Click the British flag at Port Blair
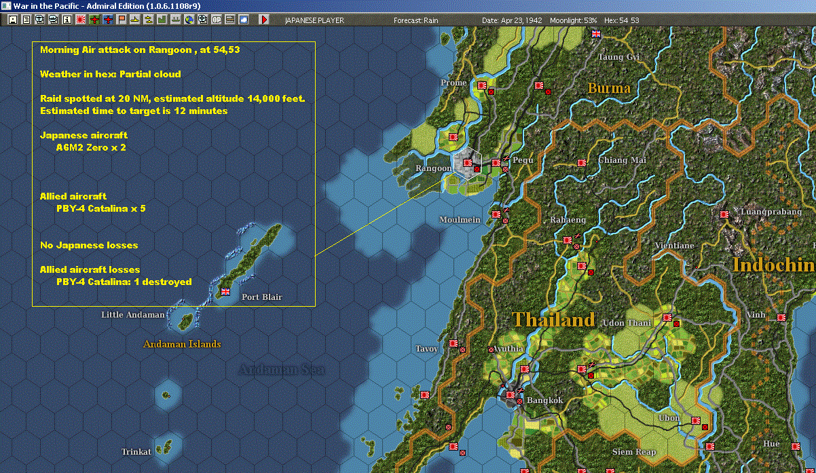The width and height of the screenshot is (816, 473). (x=225, y=291)
